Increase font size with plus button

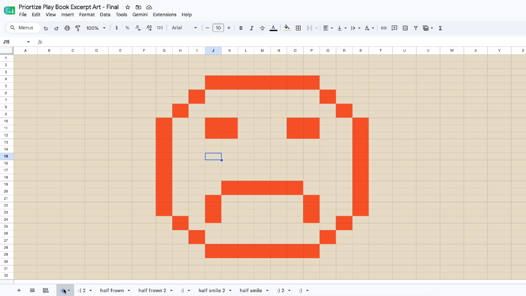pos(229,28)
